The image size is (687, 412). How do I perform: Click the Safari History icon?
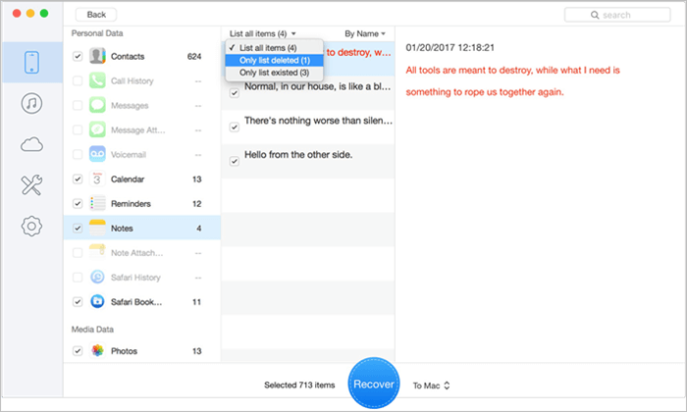[97, 277]
